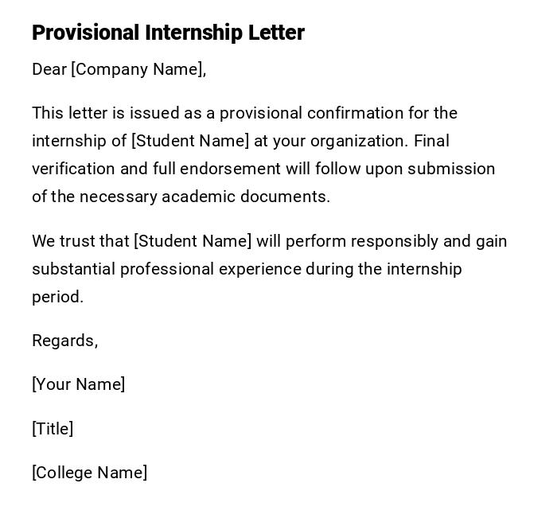Click the words "This letter is issued"

coord(100,113)
